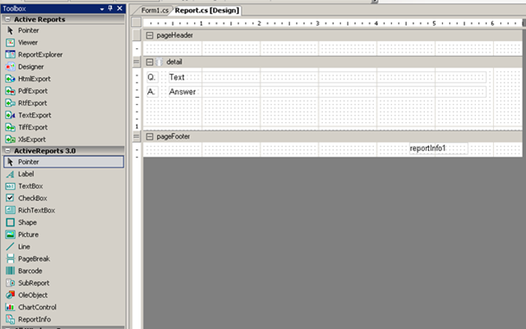Select the reportInfo1 control in footer
526x329 pixels.
point(438,149)
